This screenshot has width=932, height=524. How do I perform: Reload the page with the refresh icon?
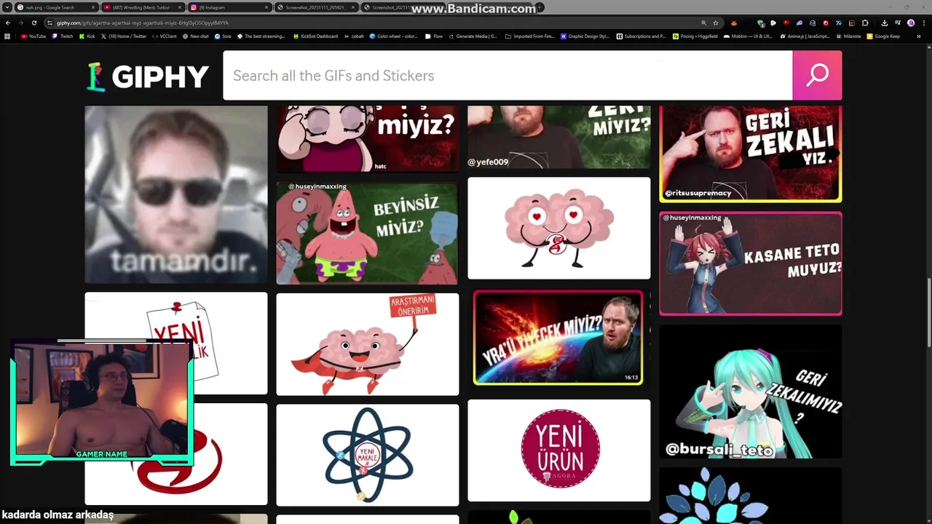(33, 23)
